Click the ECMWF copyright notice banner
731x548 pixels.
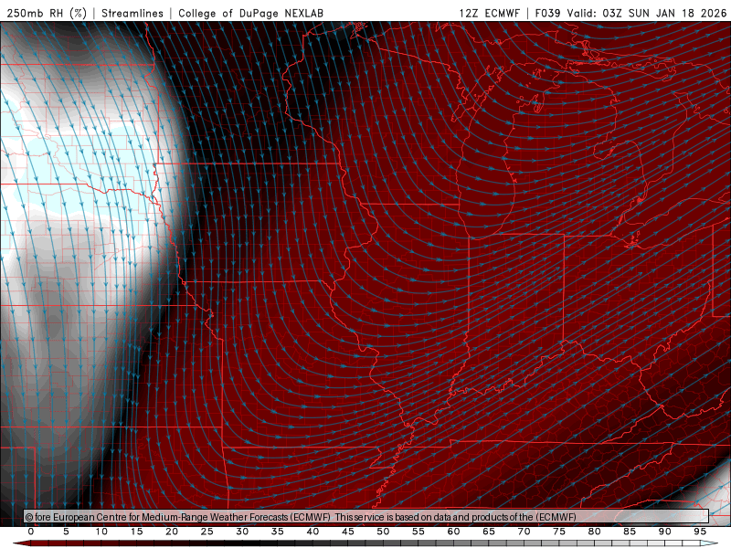pos(366,517)
